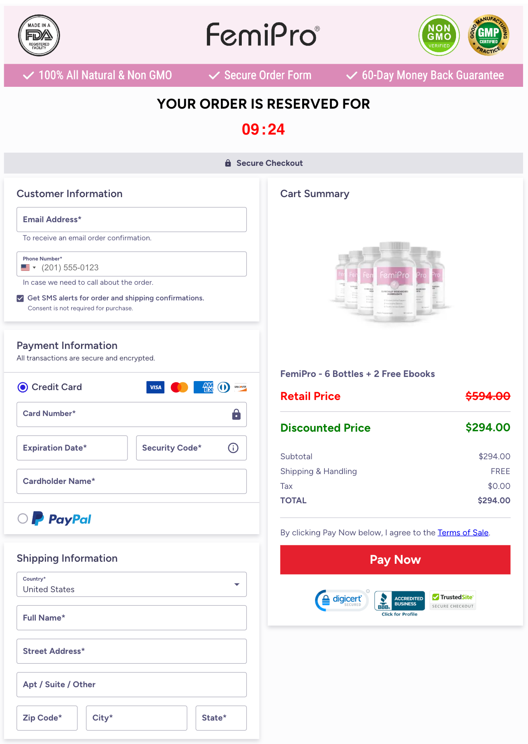
Task: Click the lock icon in Card Number field
Action: [236, 414]
